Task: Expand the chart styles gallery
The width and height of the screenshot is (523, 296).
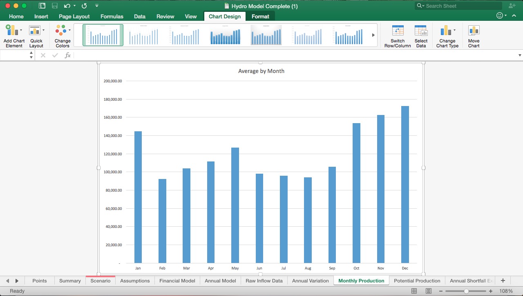Action: (372, 35)
